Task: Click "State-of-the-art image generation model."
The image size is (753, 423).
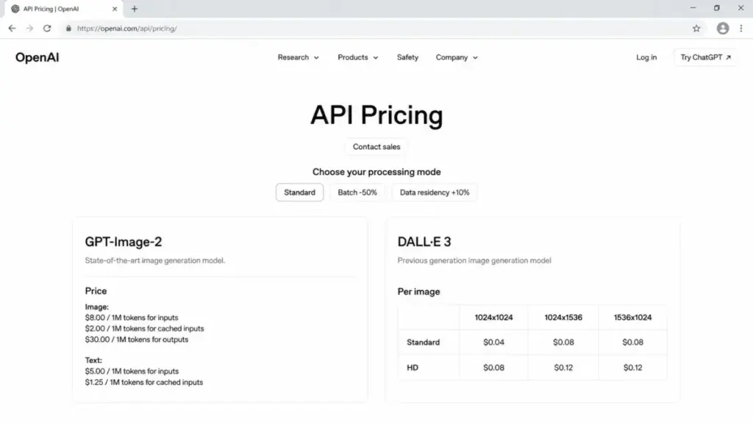Action: tap(154, 261)
